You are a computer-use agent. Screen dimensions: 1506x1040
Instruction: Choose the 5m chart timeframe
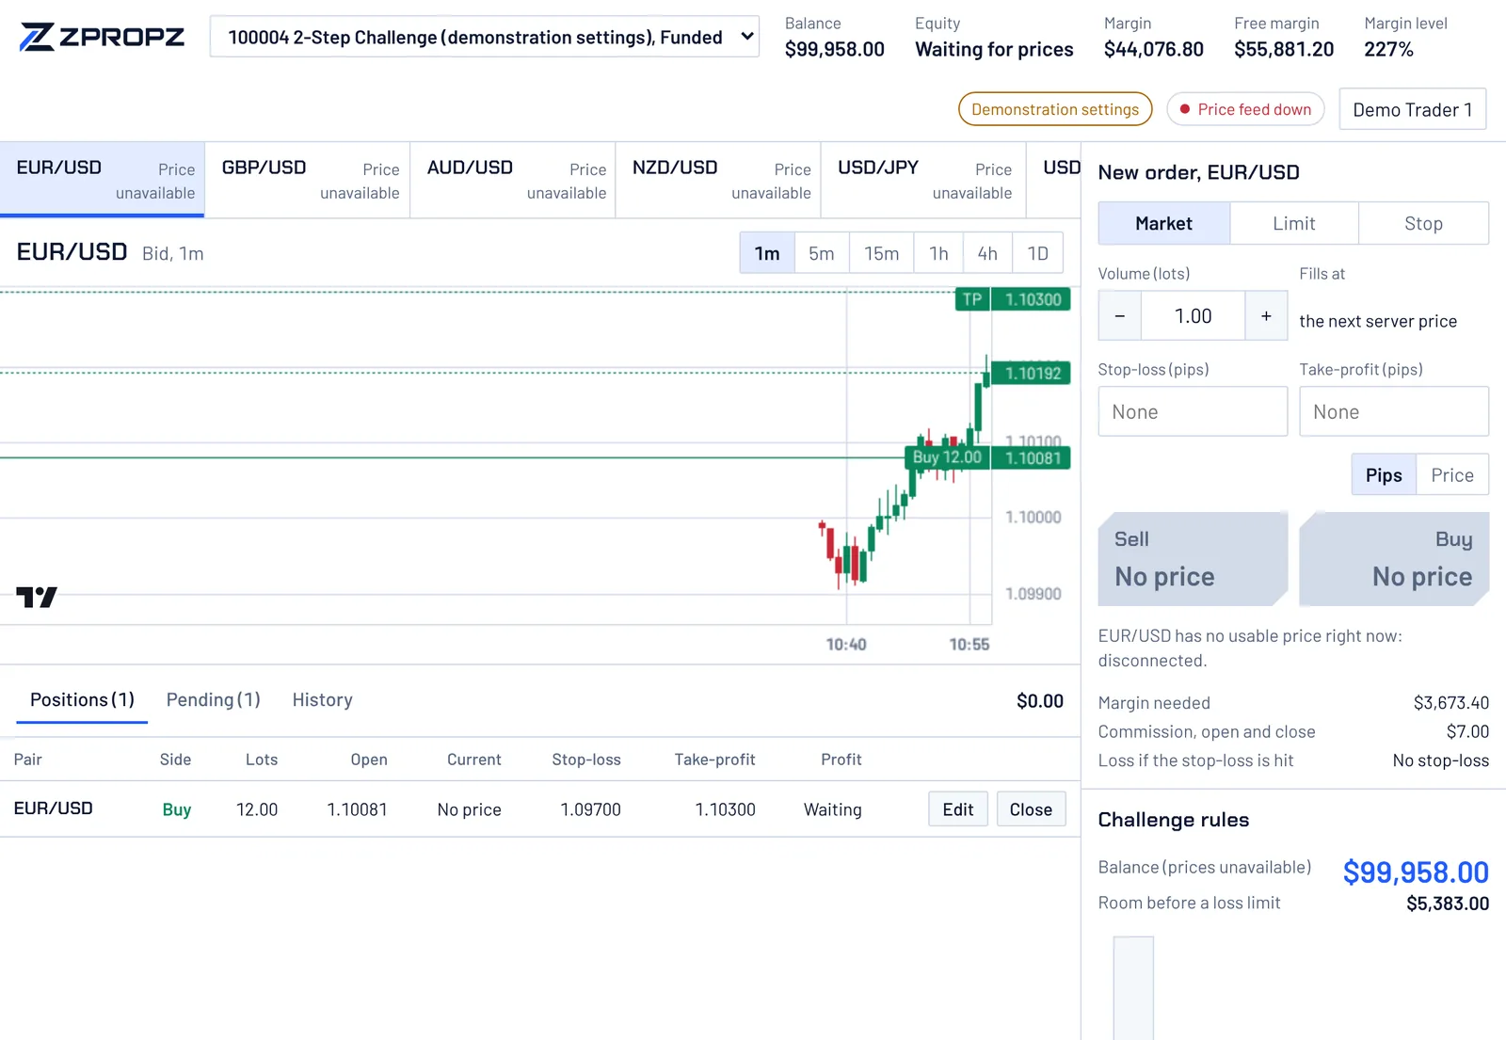pyautogui.click(x=822, y=253)
